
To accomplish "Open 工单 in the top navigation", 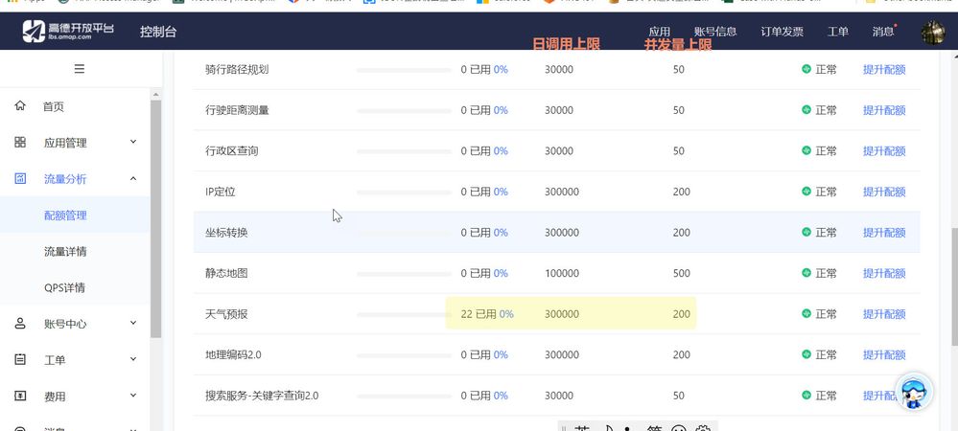I will coord(837,32).
